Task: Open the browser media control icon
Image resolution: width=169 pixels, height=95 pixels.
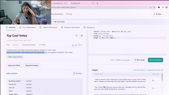Action: tap(163, 7)
